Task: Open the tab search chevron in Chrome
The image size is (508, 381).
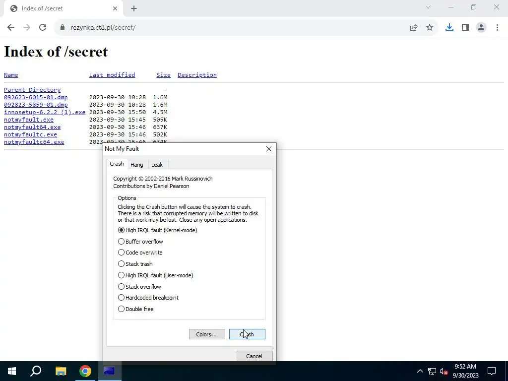Action: tap(428, 7)
